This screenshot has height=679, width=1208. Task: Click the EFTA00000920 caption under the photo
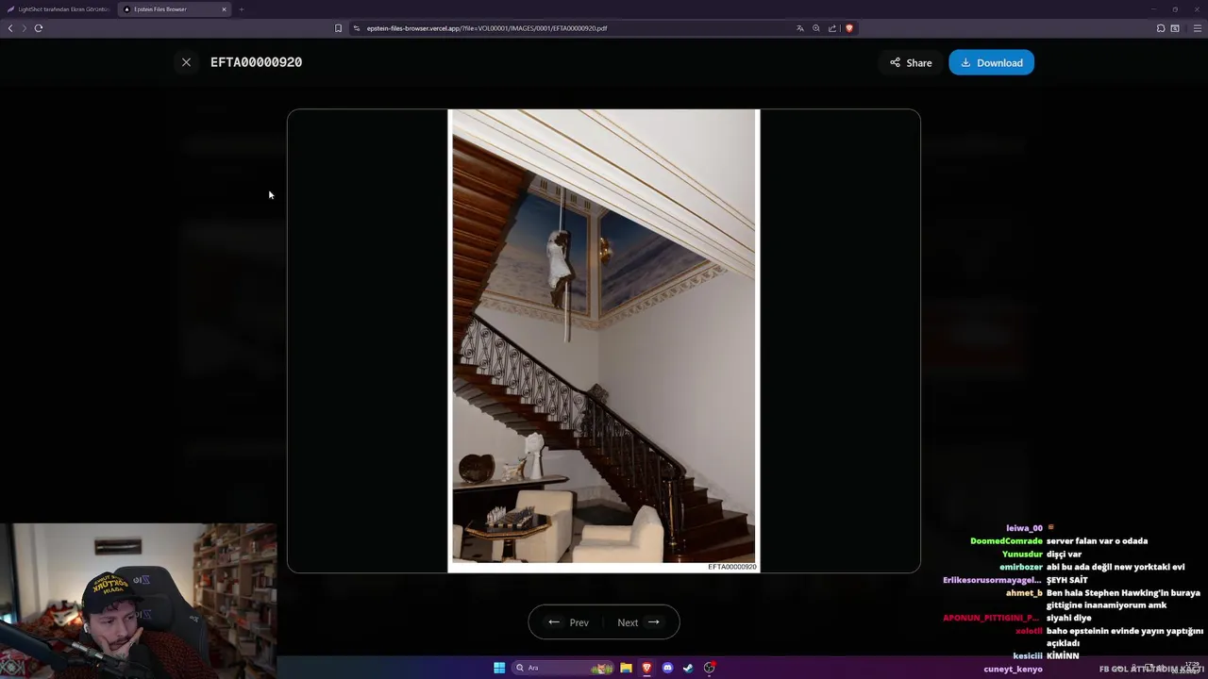click(x=732, y=567)
